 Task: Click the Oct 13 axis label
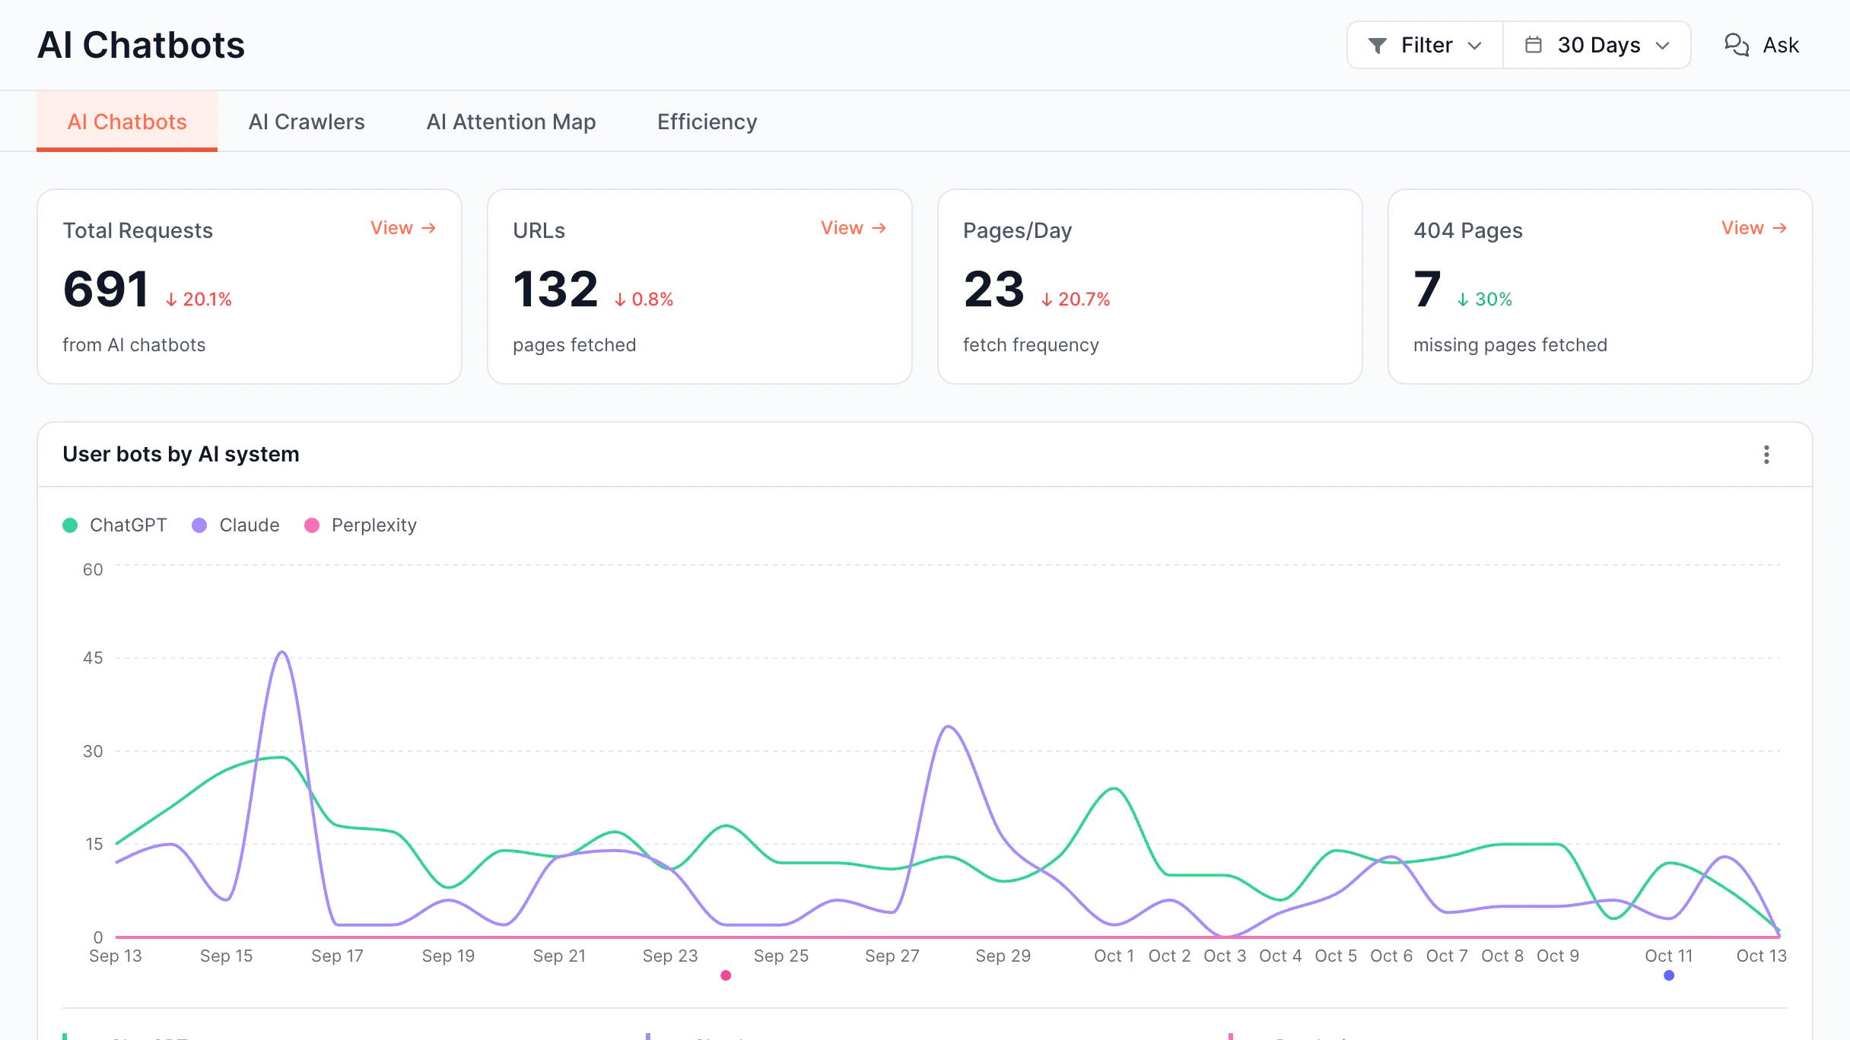[x=1762, y=956]
